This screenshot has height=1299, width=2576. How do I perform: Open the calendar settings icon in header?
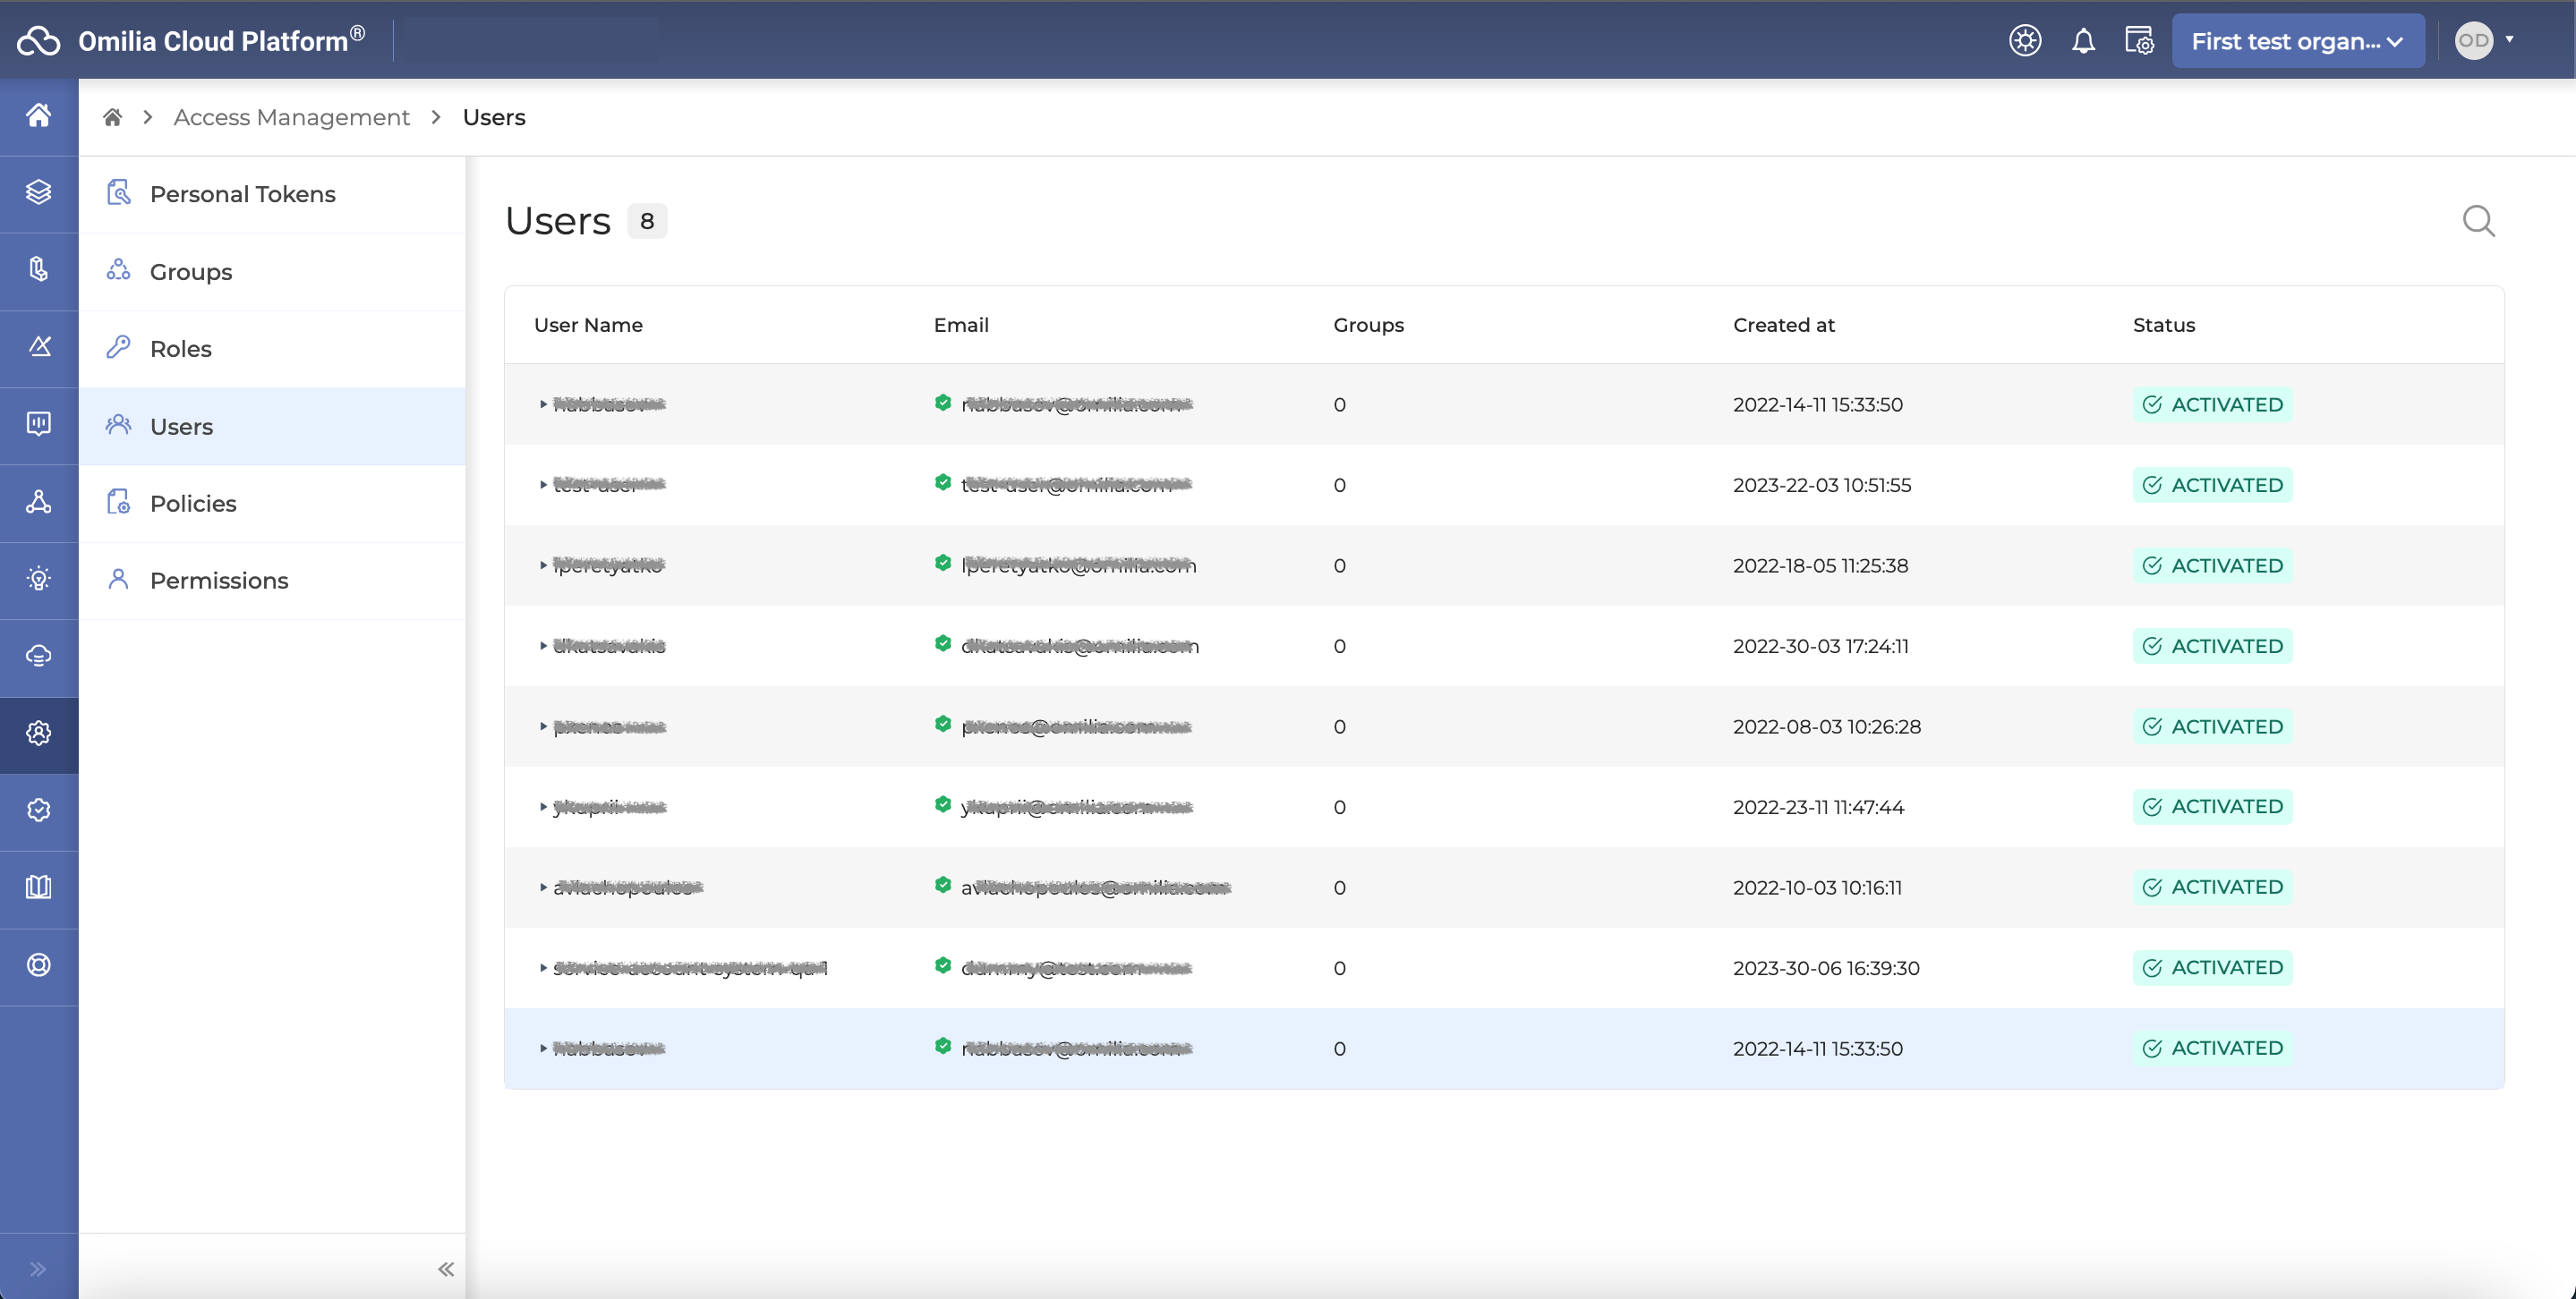click(2139, 41)
